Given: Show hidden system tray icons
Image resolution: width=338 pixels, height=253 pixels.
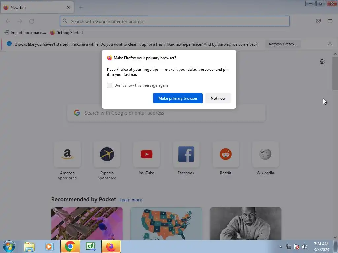Looking at the screenshot, I should click(281, 247).
